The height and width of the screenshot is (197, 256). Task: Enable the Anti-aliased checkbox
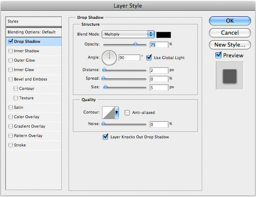tap(127, 113)
